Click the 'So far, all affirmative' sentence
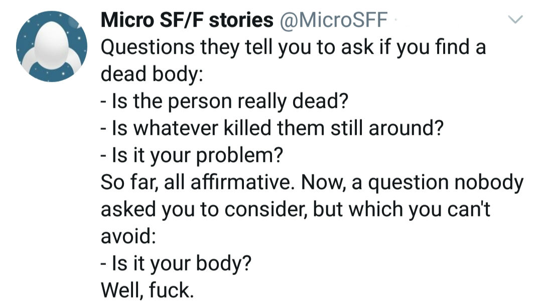The image size is (542, 307). [x=197, y=182]
